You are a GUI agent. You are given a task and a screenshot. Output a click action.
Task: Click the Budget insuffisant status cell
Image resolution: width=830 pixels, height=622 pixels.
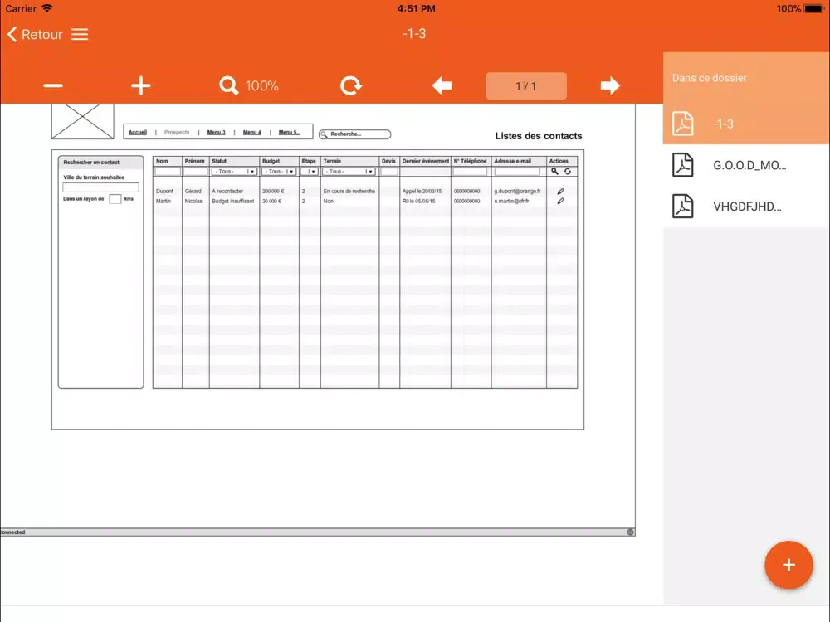tap(233, 201)
